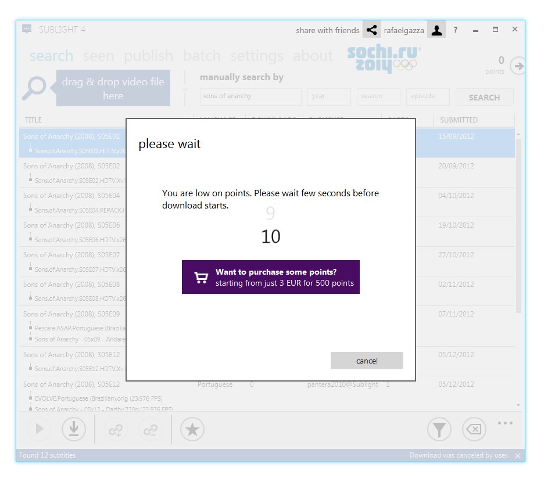Open the rafaelgazza user profile icon
The image size is (555, 482).
436,30
